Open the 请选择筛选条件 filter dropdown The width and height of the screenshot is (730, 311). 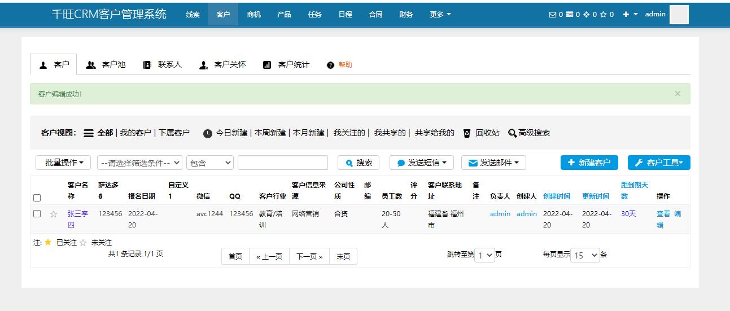click(139, 163)
